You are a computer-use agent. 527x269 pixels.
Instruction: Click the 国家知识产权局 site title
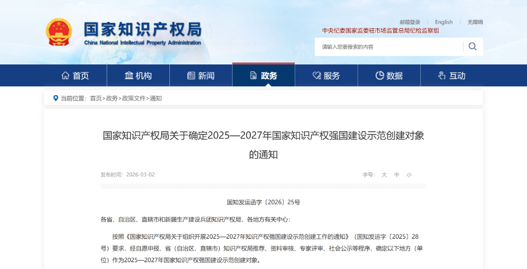(x=143, y=30)
